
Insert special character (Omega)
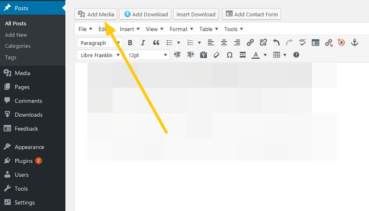pyautogui.click(x=229, y=55)
